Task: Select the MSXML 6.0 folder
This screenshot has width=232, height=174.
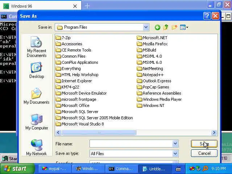Action: point(149,62)
